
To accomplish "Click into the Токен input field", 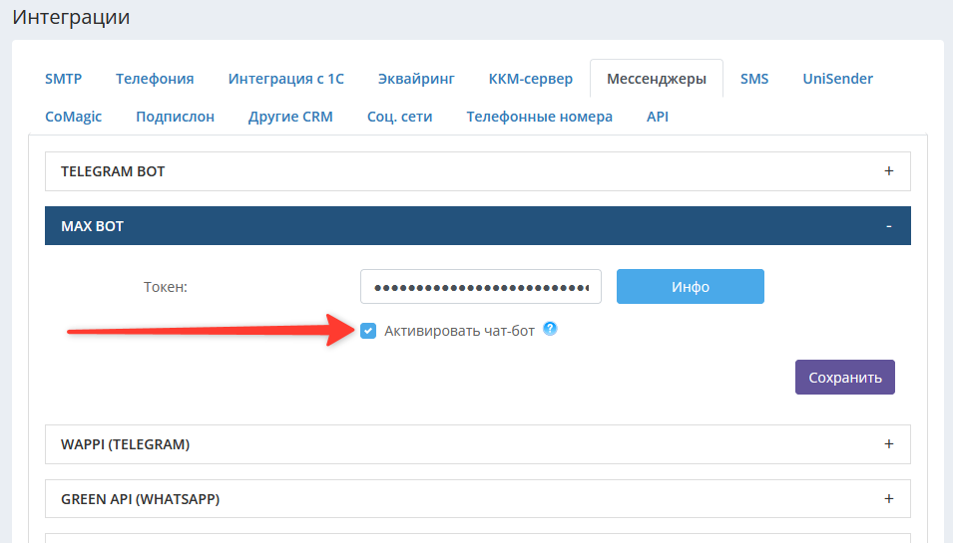I will click(x=480, y=287).
